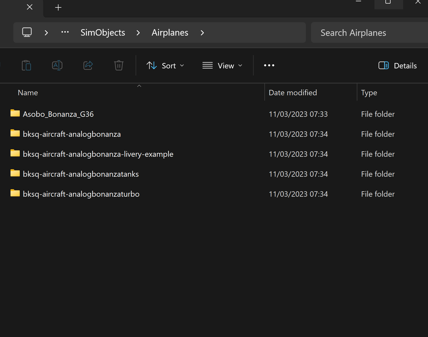Image resolution: width=428 pixels, height=337 pixels.
Task: Click File folder type of Asobo_Bonanza_G36
Action: pos(378,114)
